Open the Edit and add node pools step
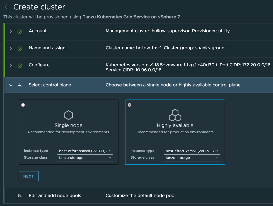 (55, 196)
